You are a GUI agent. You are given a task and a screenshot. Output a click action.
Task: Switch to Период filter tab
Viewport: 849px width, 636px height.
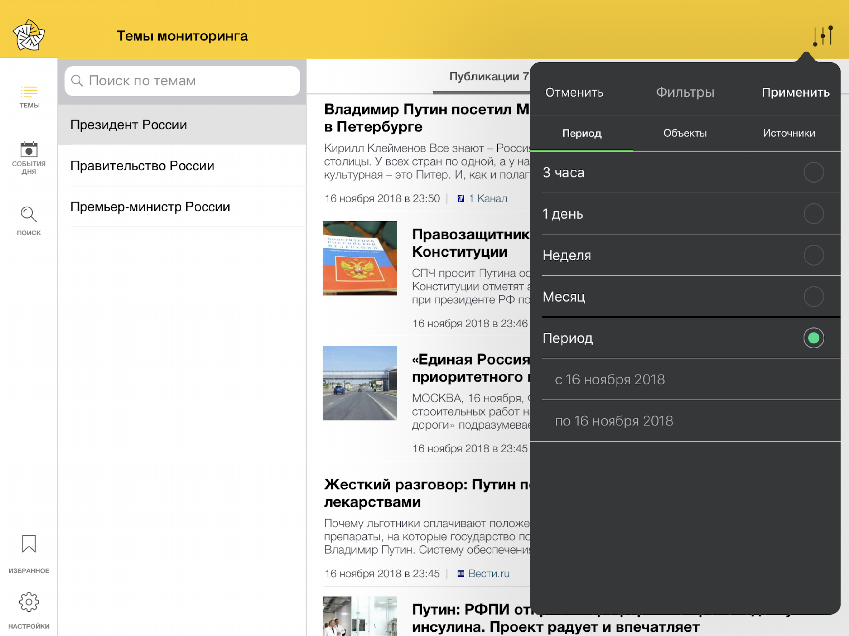click(x=582, y=133)
